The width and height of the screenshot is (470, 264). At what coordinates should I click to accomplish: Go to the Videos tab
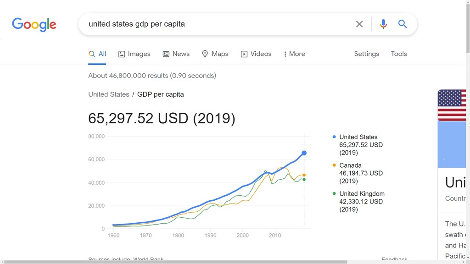pos(256,54)
